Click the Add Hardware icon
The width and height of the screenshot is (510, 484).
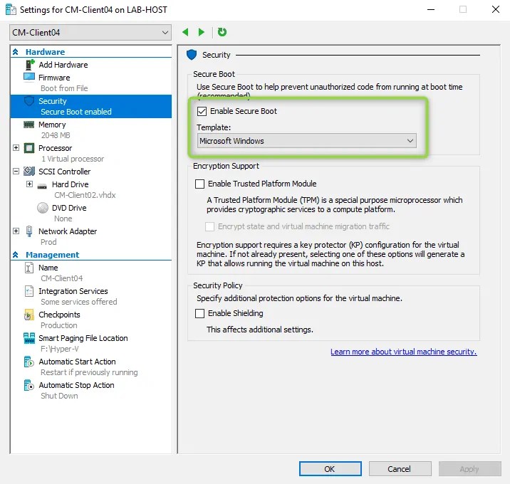click(30, 65)
